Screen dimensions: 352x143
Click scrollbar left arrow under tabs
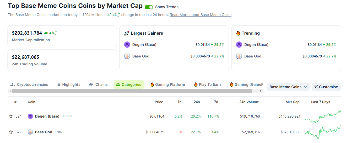pyautogui.click(x=10, y=91)
